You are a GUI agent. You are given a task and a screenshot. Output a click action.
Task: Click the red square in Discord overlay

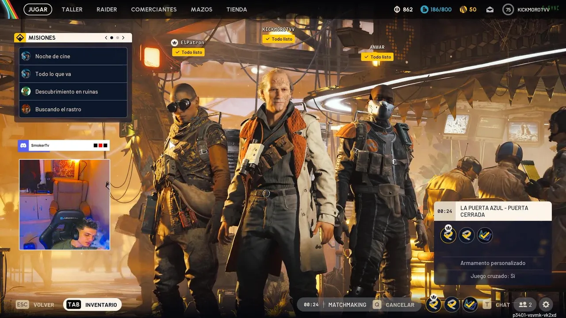point(100,145)
